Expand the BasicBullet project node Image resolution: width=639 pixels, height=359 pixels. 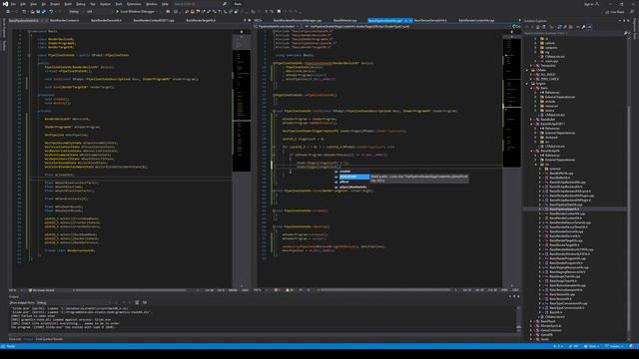coord(531,120)
